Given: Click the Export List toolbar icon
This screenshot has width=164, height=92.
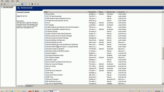Looking at the screenshot, I should click(18, 4).
